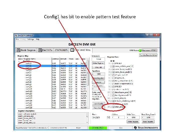The image size is (180, 135).
Task: Select the config14 register row
Action: pyautogui.click(x=52, y=96)
